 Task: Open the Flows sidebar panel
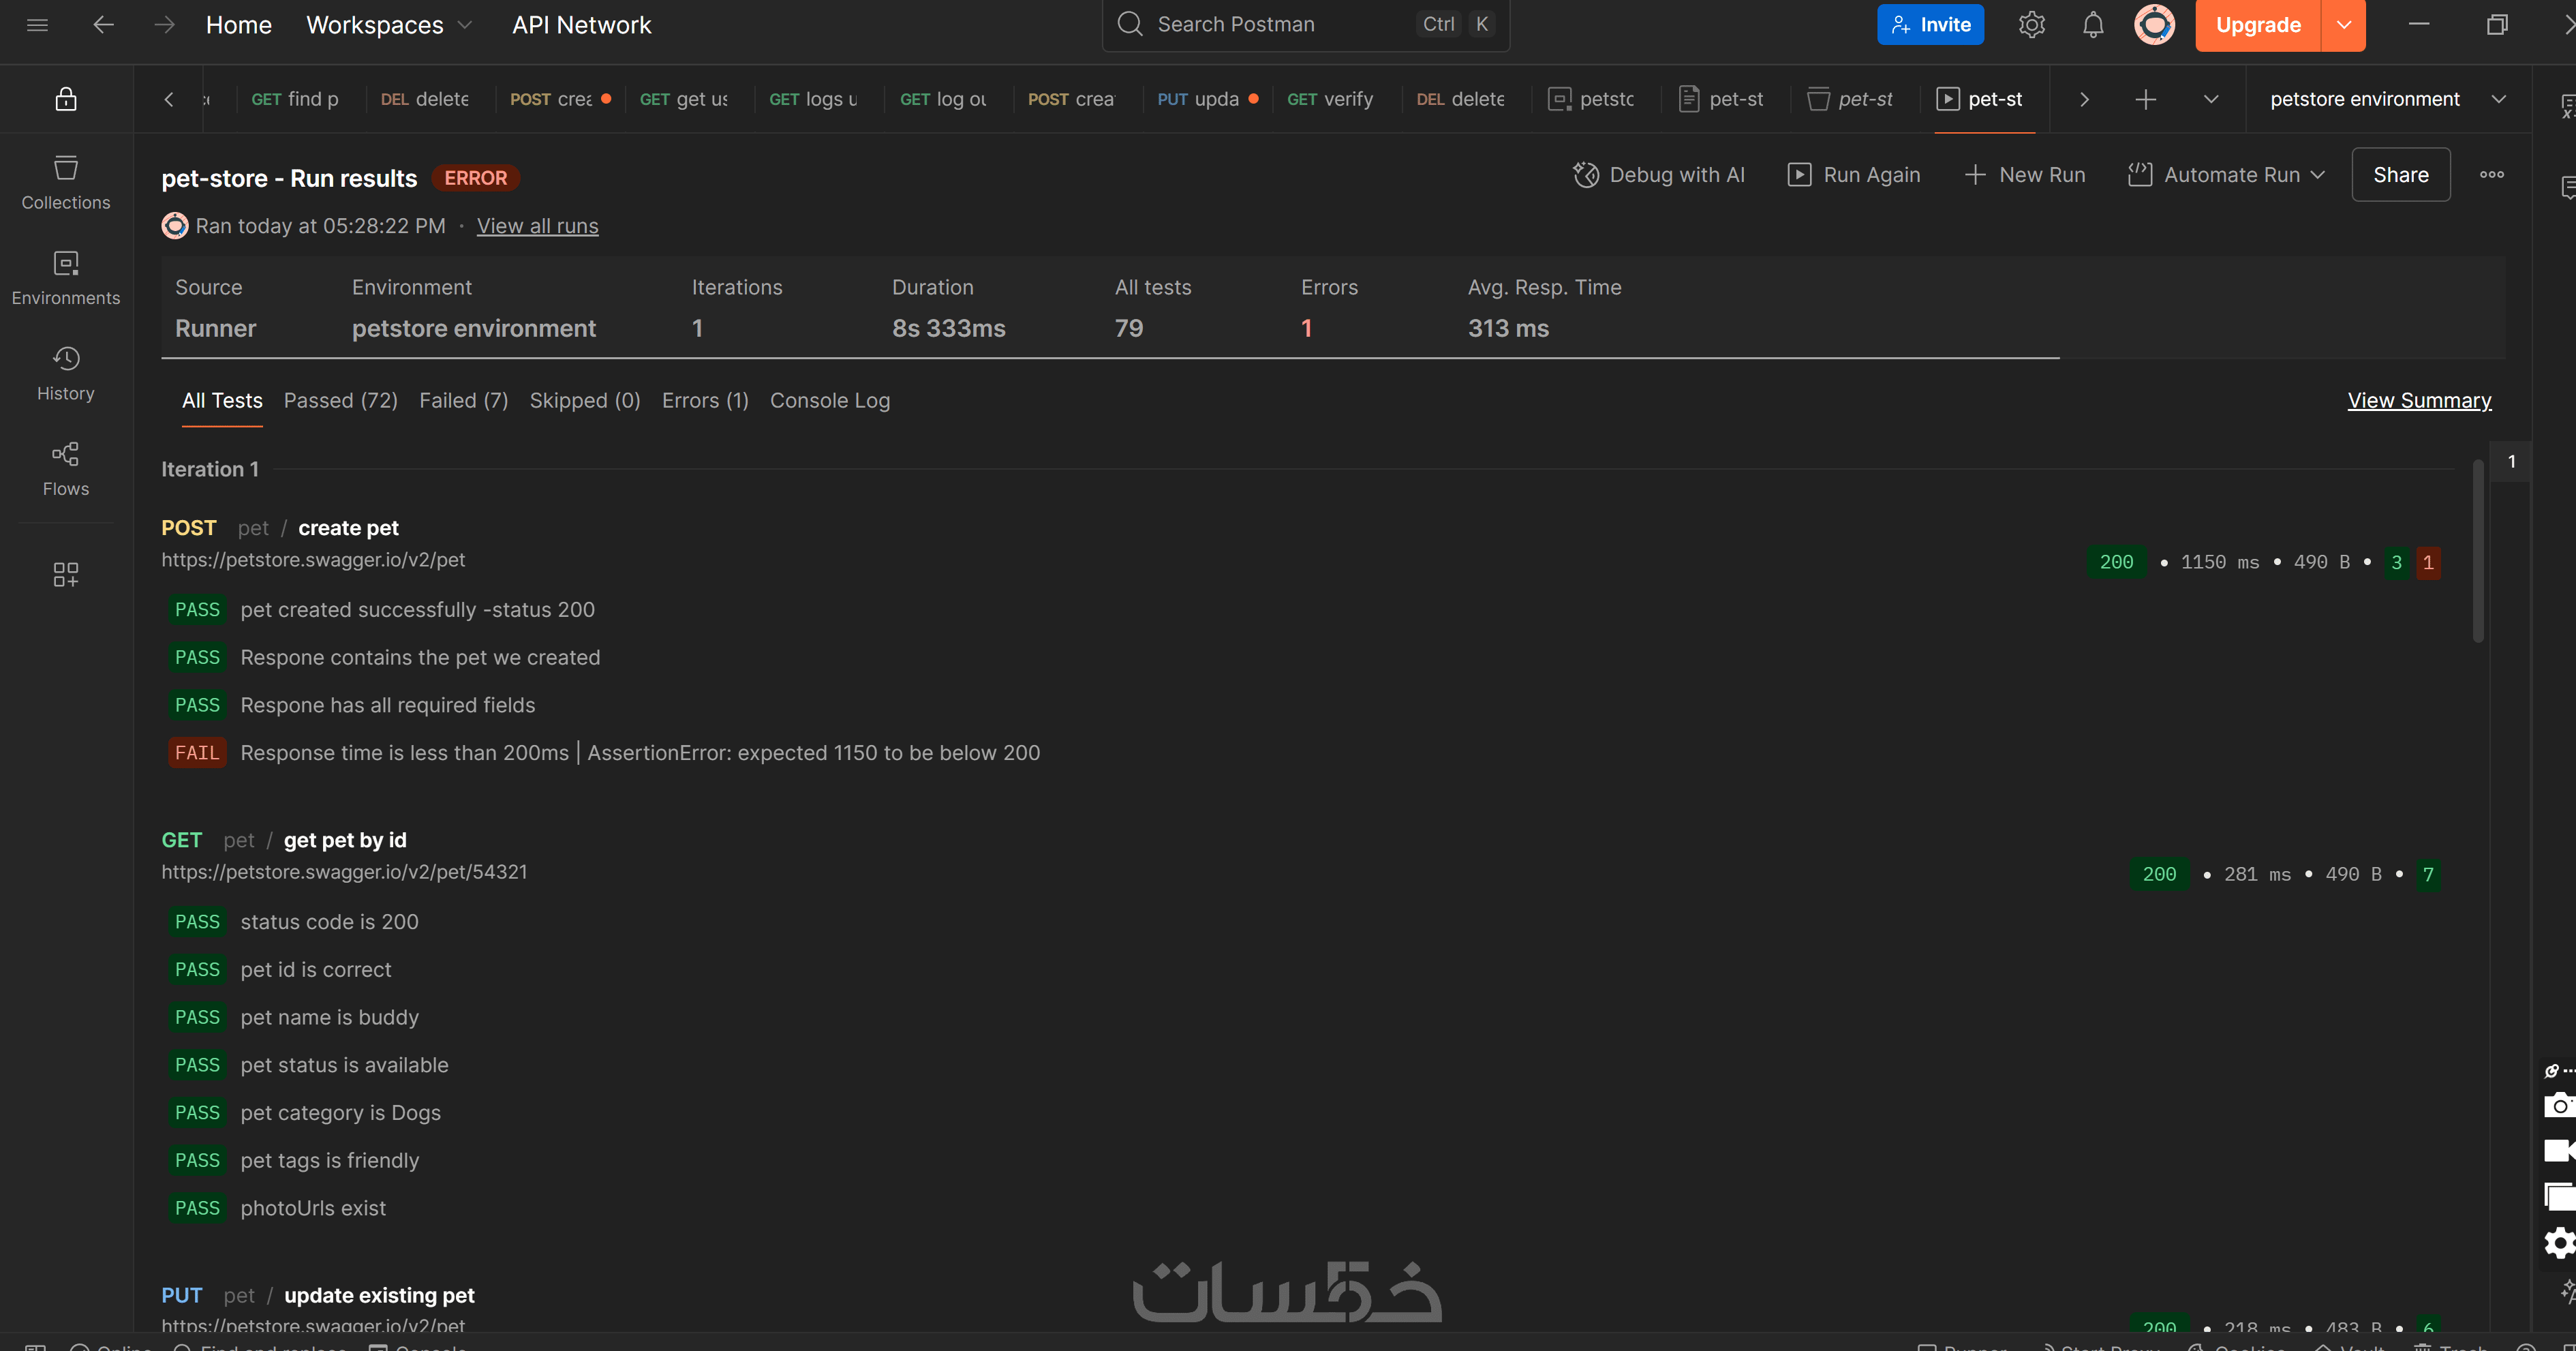pyautogui.click(x=66, y=468)
